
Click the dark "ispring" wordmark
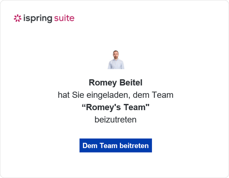point(38,19)
